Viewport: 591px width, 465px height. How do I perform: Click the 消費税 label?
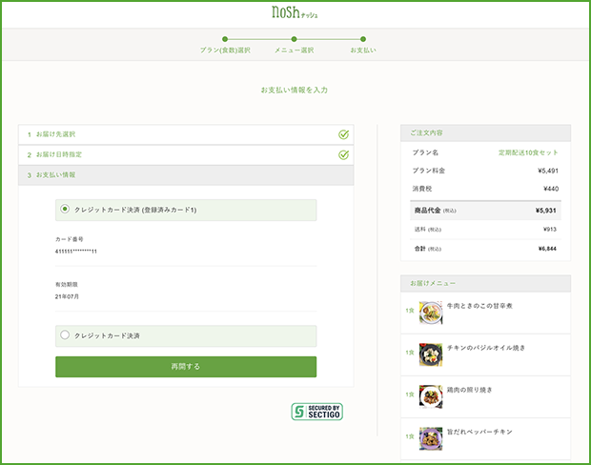pyautogui.click(x=422, y=189)
